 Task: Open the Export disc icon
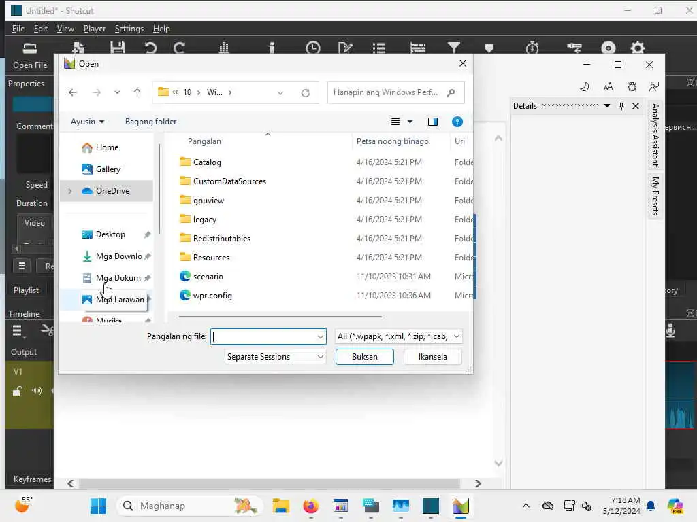point(609,48)
